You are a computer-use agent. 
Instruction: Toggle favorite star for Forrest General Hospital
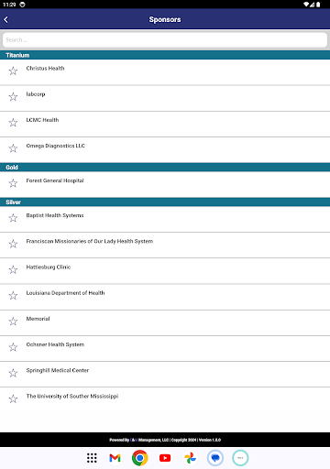(13, 183)
